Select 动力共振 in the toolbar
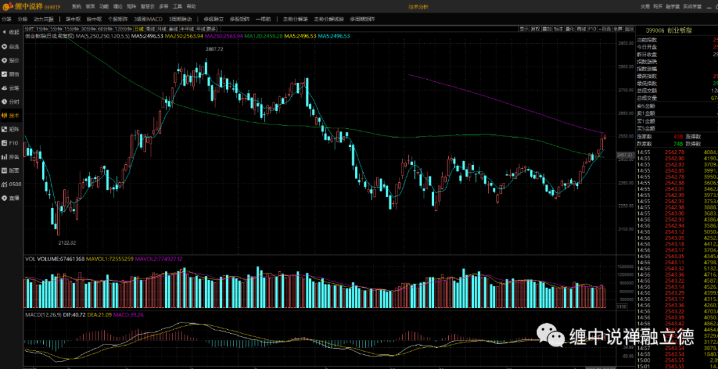Viewport: 718px width, 369px height. [44, 19]
